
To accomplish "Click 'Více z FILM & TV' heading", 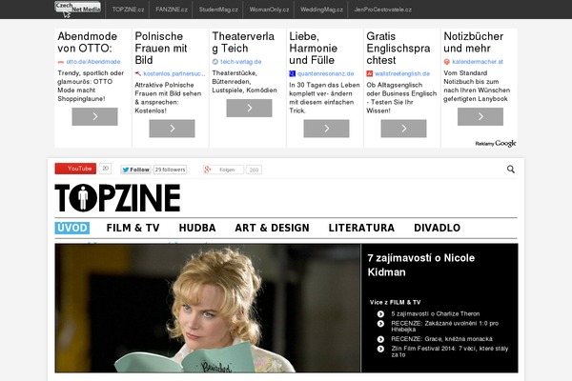I will pyautogui.click(x=395, y=302).
